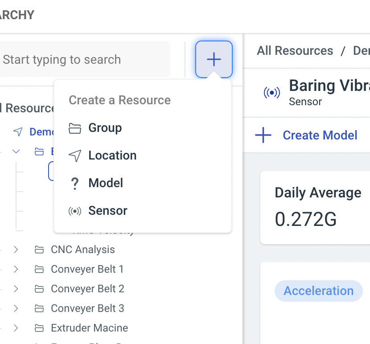Click the Group folder icon in menu
Screen dimensions: 370x344
75,128
